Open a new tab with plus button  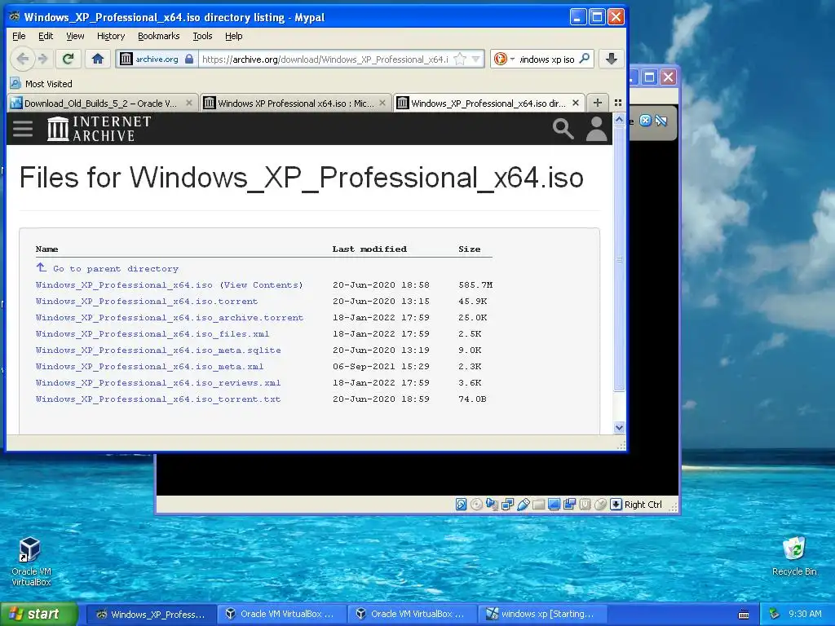598,103
